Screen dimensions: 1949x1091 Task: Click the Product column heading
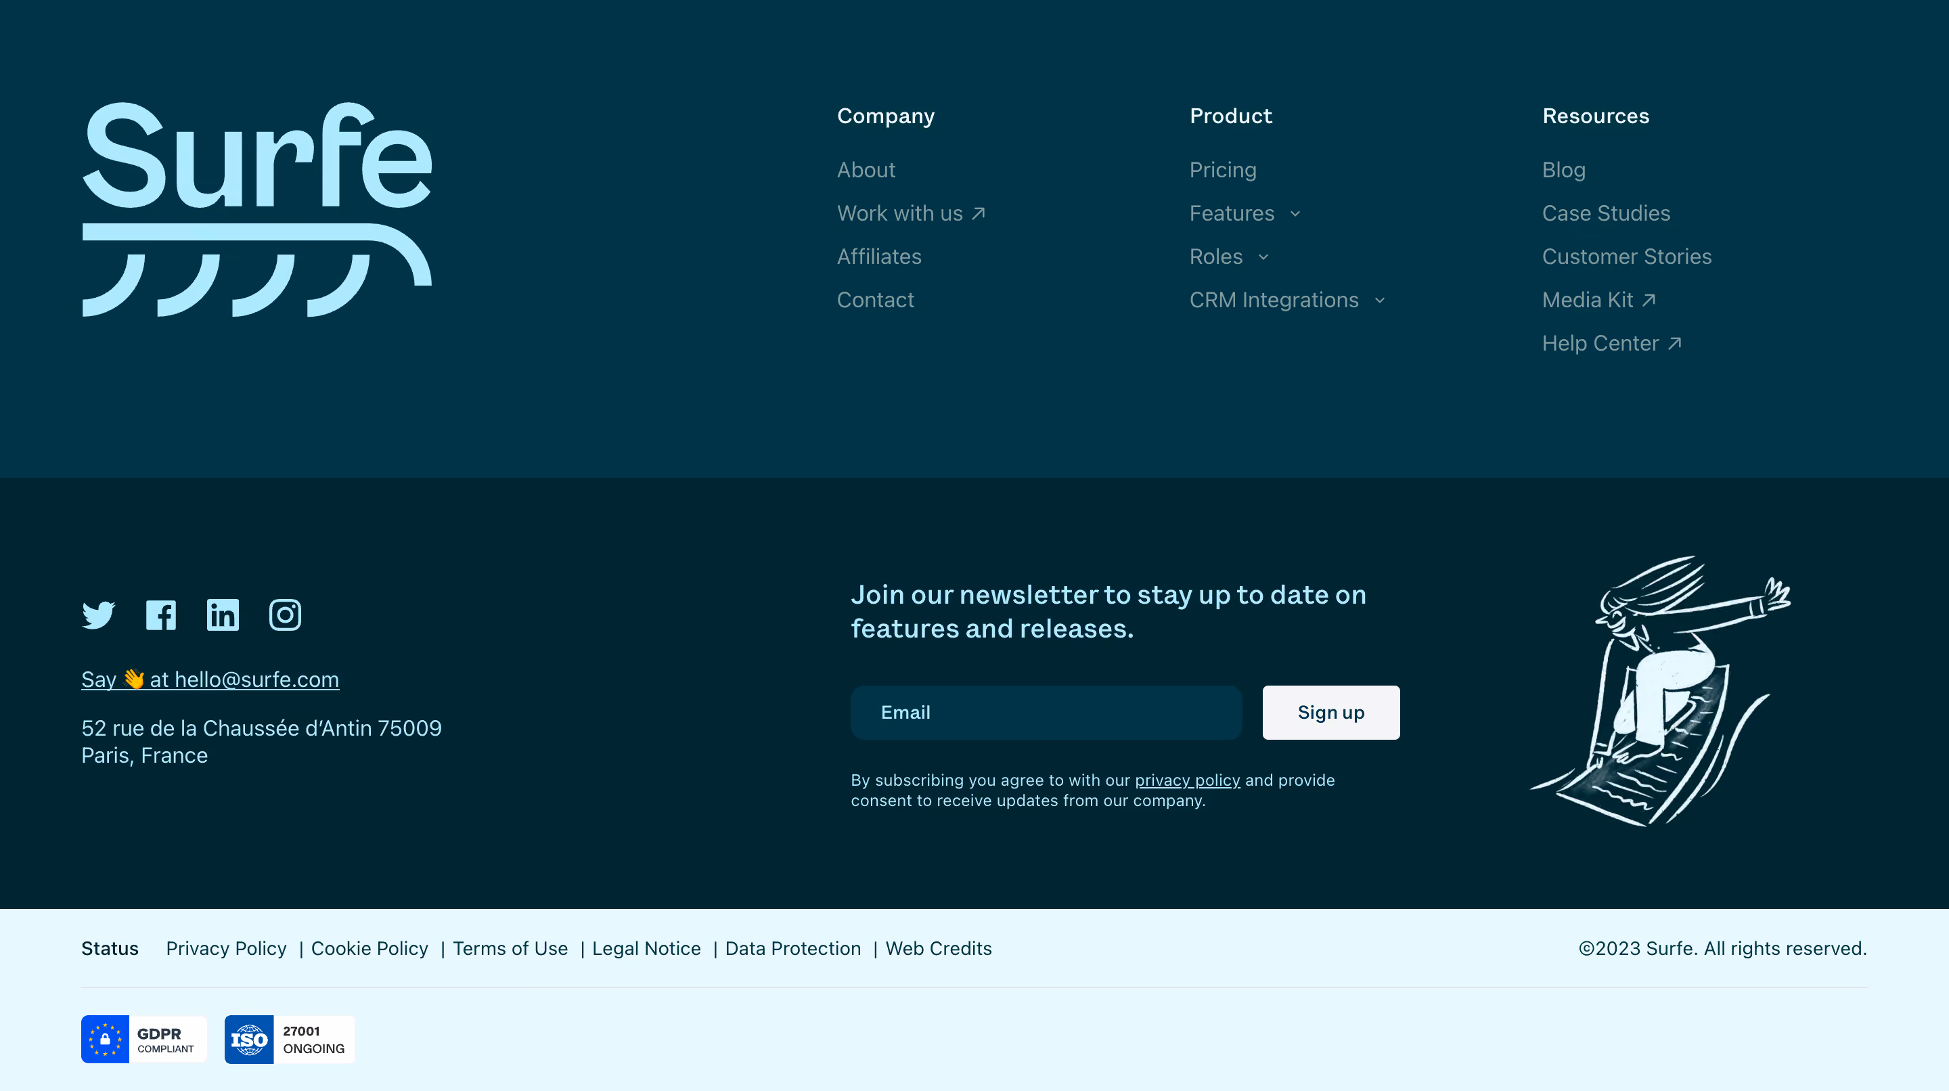pyautogui.click(x=1231, y=116)
